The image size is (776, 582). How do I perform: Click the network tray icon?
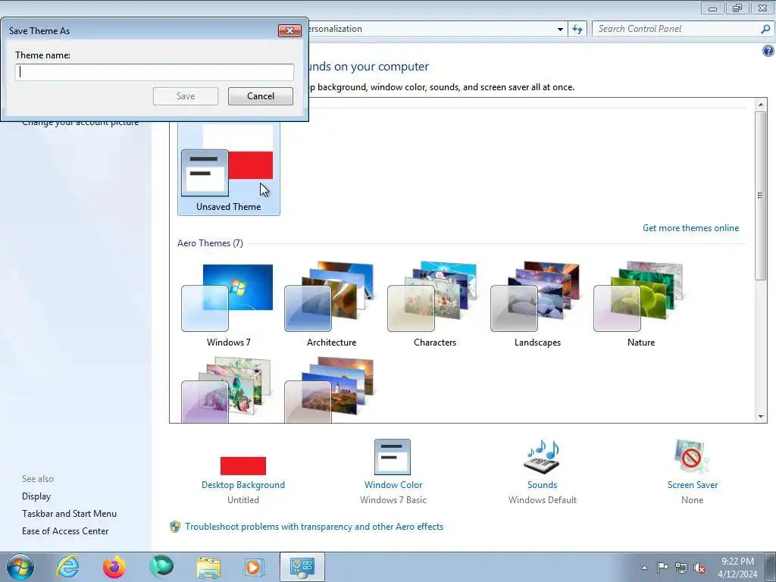pyautogui.click(x=681, y=568)
